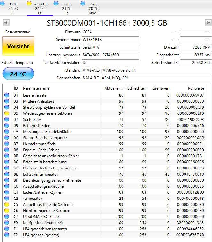Click yellow icon for Aktuell ausstehende Sektoren

(x=7, y=204)
